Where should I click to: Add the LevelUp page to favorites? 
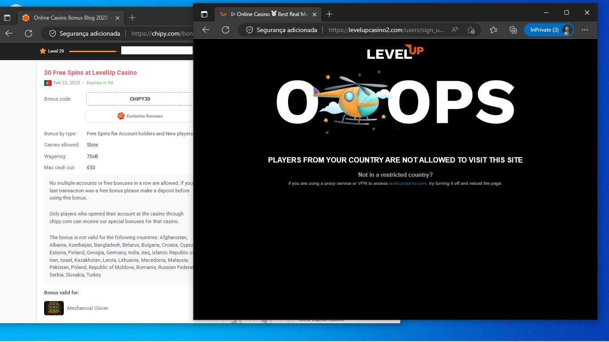[x=471, y=30]
